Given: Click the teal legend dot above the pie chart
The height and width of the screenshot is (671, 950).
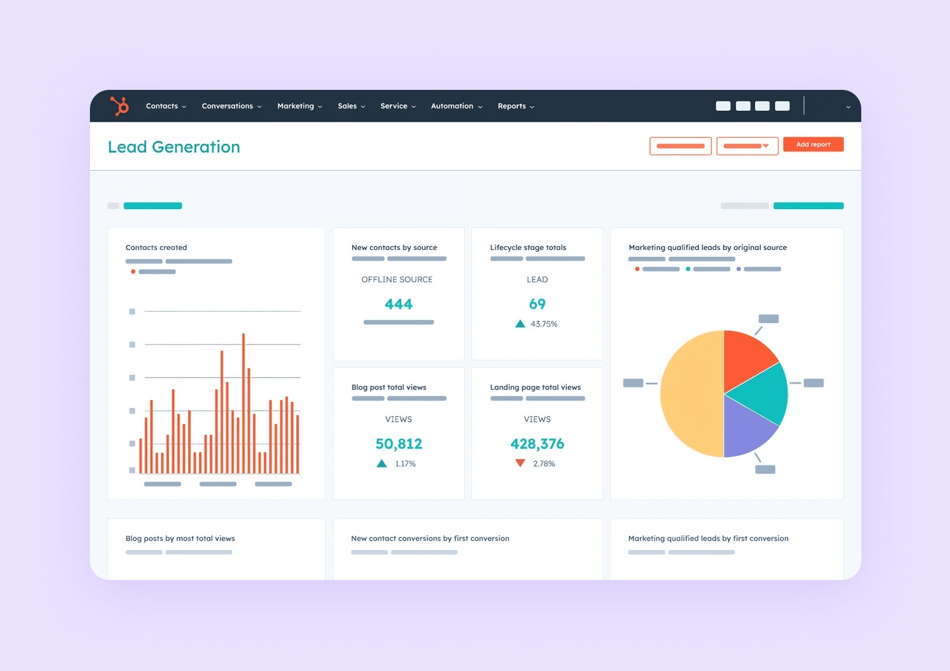Looking at the screenshot, I should coord(688,269).
